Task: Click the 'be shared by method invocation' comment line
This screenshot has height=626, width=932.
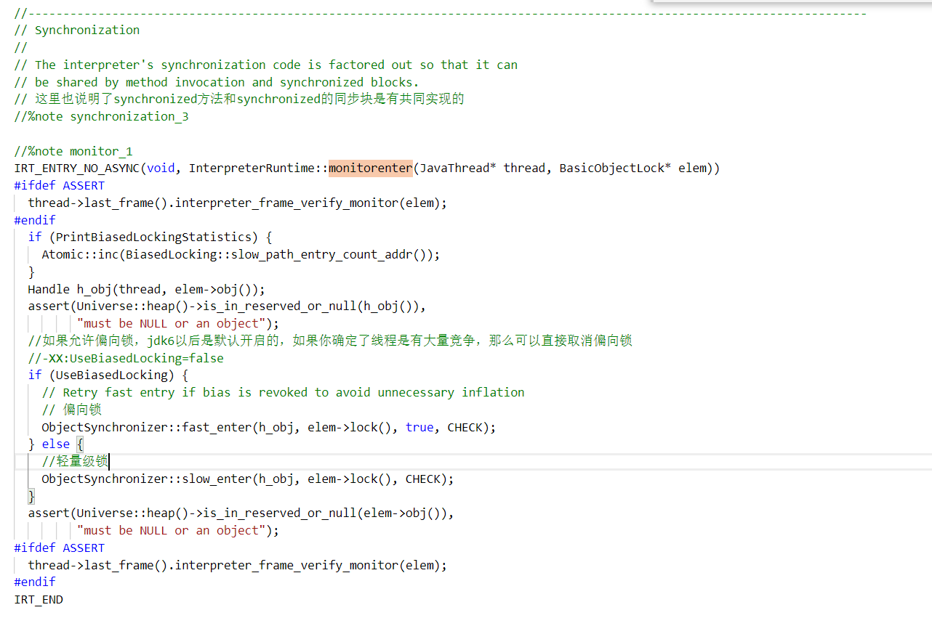Action: 217,82
